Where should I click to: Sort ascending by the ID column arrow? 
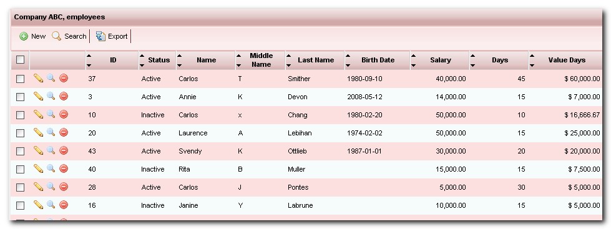click(x=89, y=56)
